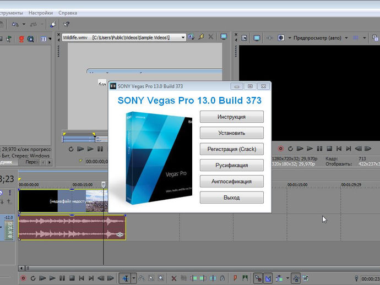The image size is (380, 285).
Task: Click the overlays grid icon in preview
Action: tap(355, 38)
